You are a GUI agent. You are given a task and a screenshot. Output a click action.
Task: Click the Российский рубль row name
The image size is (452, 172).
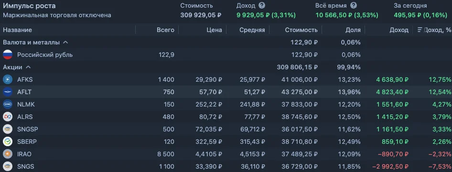[45, 55]
